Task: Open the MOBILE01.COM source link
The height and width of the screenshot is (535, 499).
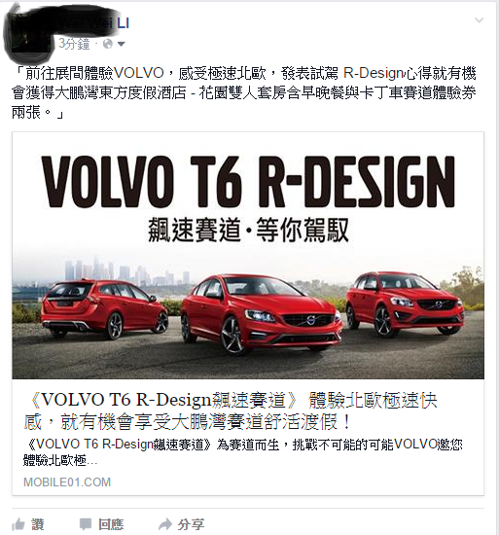Action: tap(67, 482)
